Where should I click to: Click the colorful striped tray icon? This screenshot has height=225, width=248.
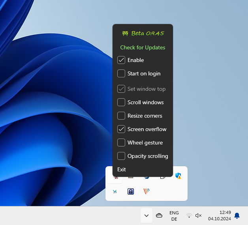pyautogui.click(x=147, y=191)
